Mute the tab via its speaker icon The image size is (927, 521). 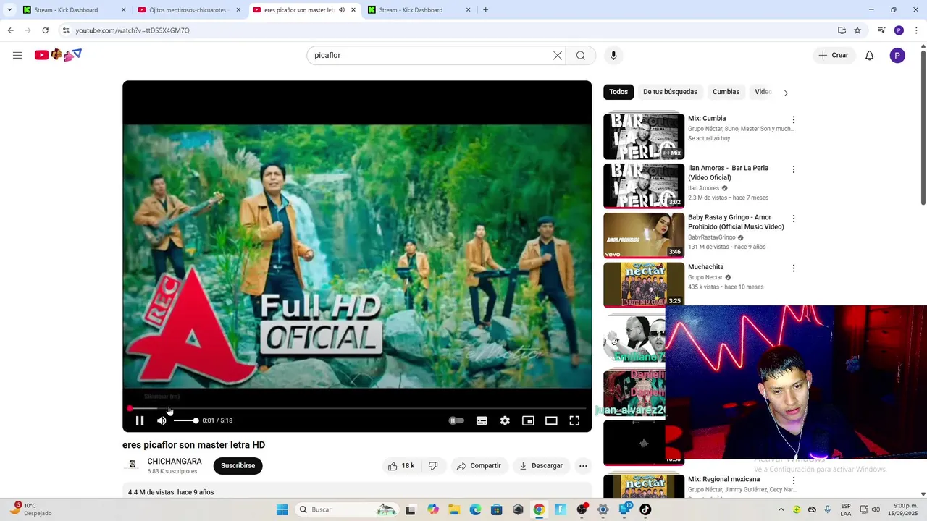tap(342, 10)
